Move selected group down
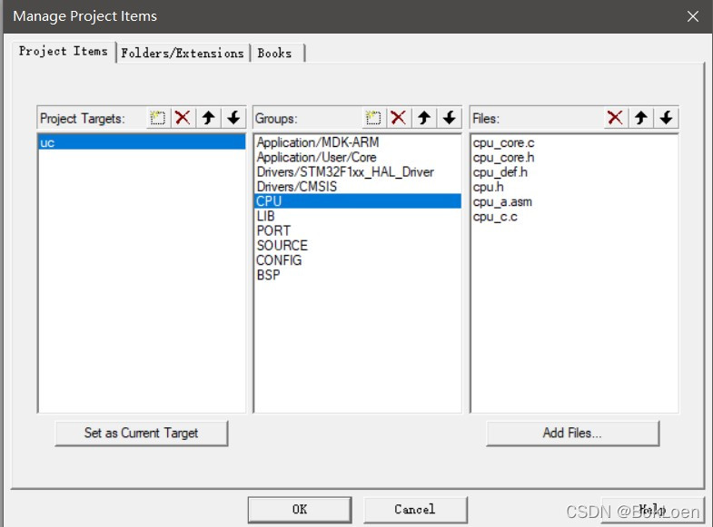 (x=450, y=118)
